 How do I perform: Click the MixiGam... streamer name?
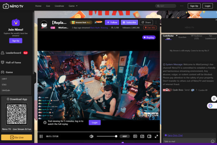point(63,28)
